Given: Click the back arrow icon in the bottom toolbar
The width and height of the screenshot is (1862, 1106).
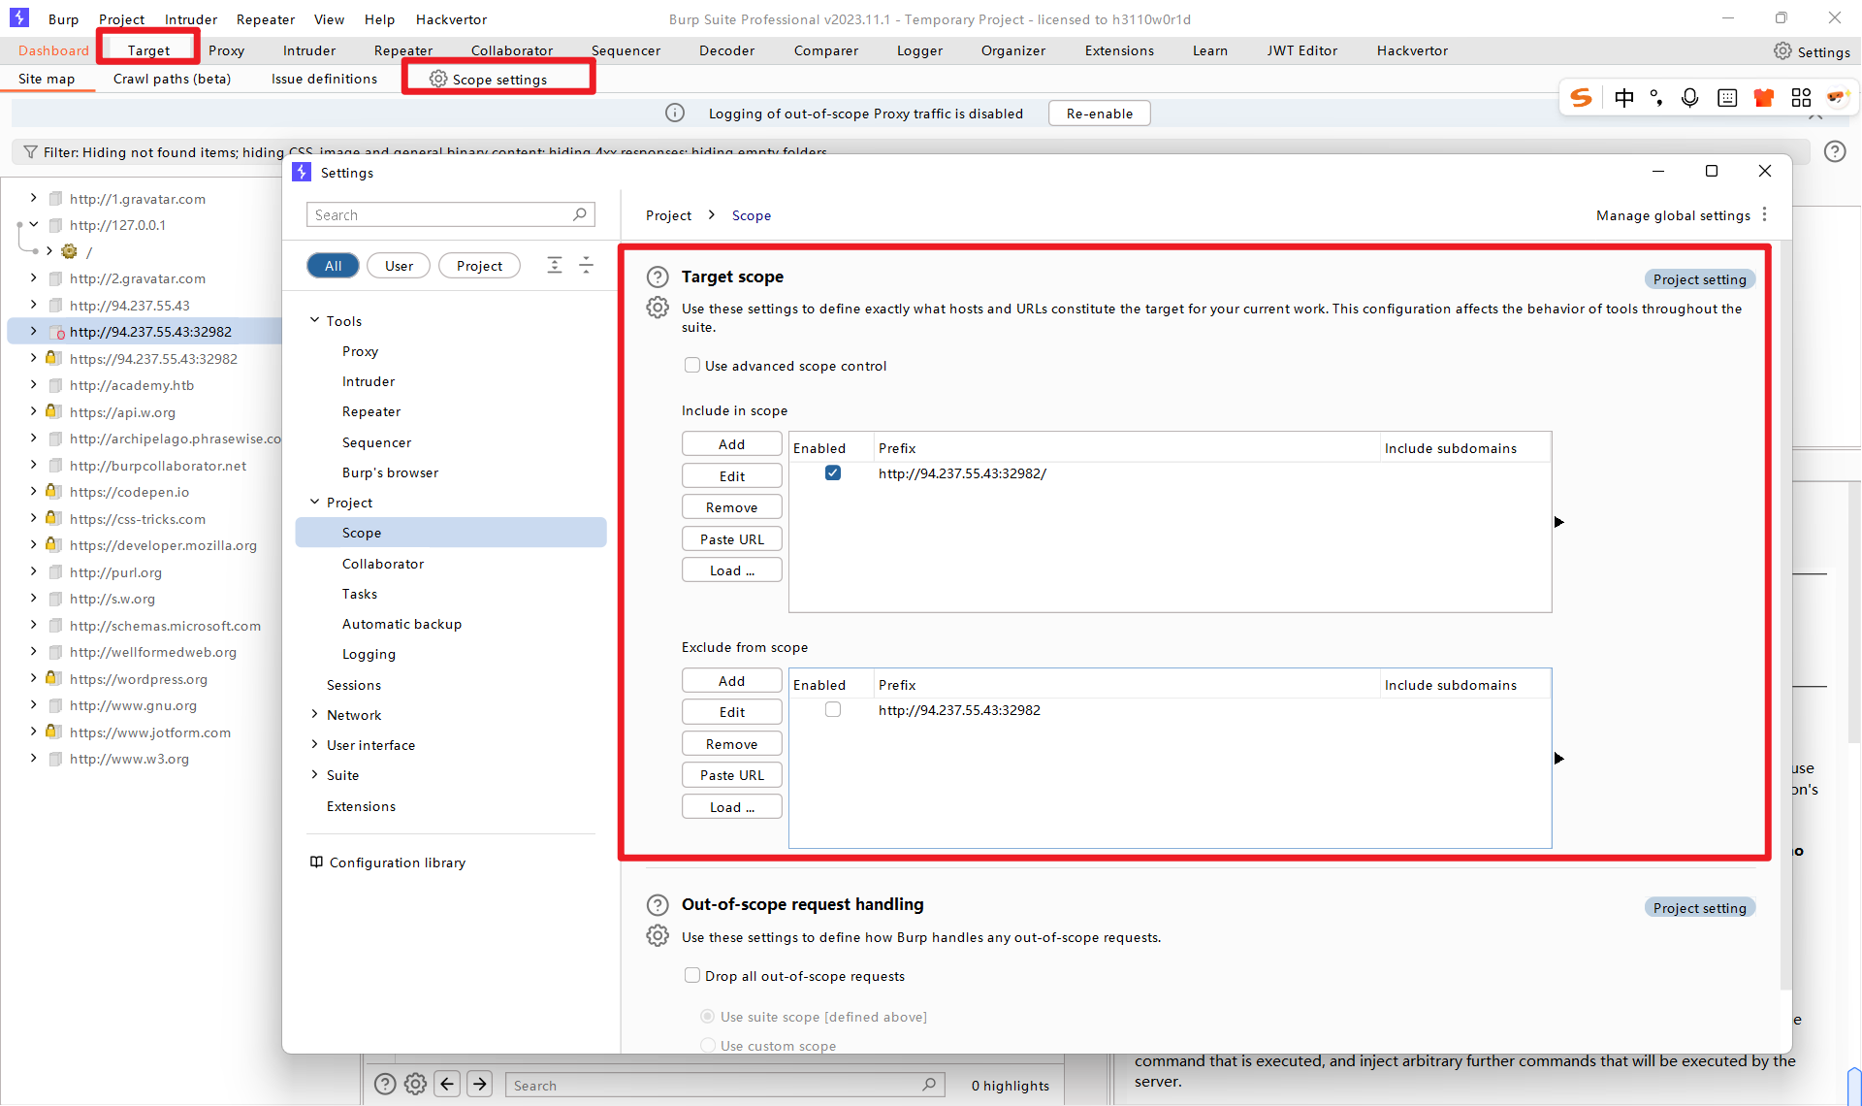Looking at the screenshot, I should pyautogui.click(x=447, y=1084).
